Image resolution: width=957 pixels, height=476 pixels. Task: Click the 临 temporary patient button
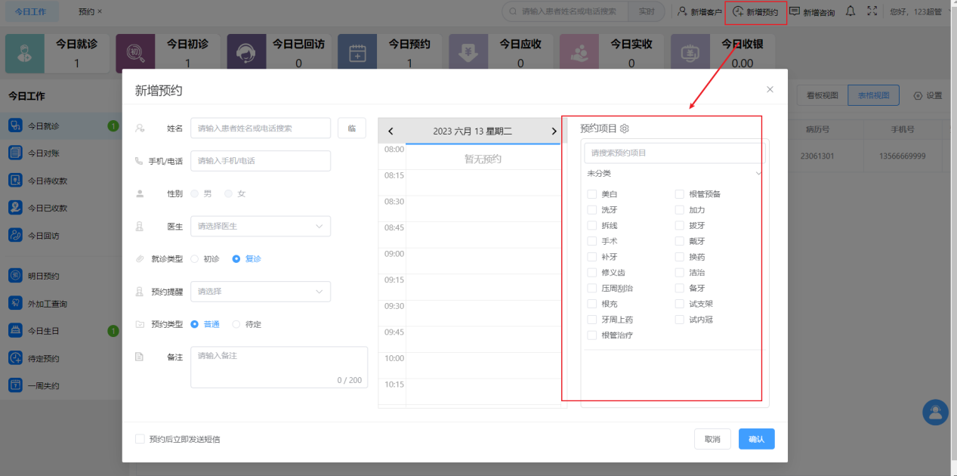coord(352,128)
